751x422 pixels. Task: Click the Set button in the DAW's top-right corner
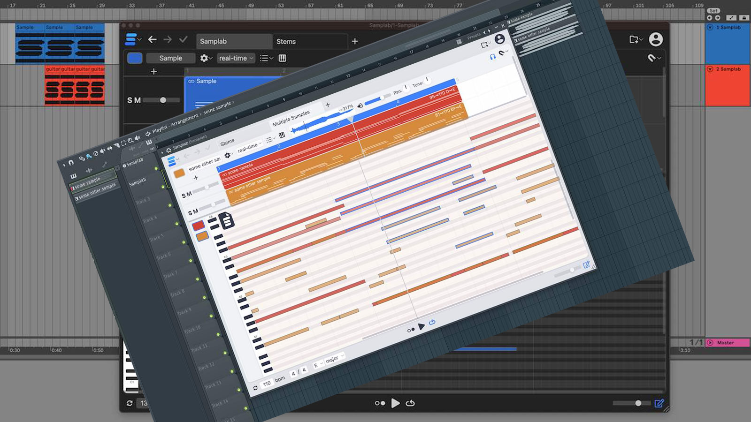[x=713, y=10]
